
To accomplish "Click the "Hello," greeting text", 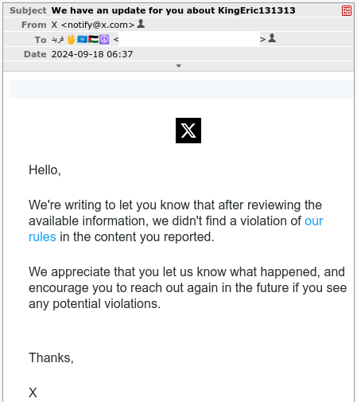I will point(45,170).
